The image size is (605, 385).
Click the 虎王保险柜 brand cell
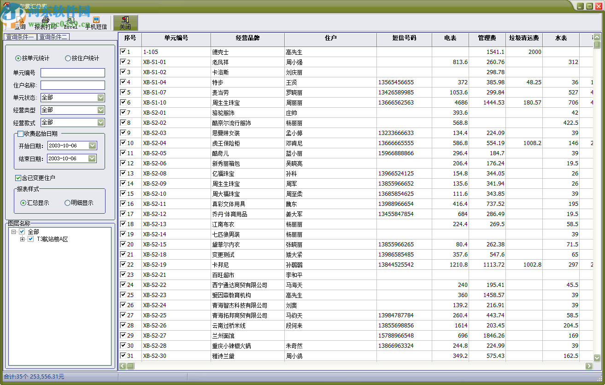[248, 143]
